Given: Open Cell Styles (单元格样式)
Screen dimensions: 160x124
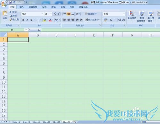Looking at the screenshot, I should coord(151,16).
